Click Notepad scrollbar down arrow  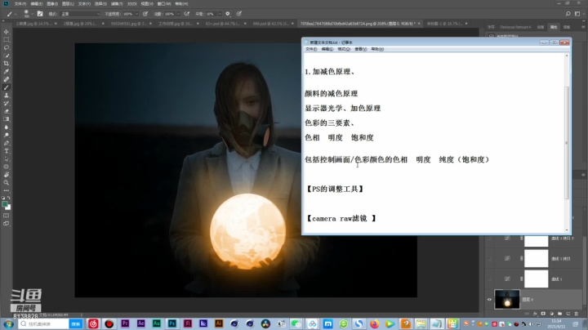click(567, 230)
